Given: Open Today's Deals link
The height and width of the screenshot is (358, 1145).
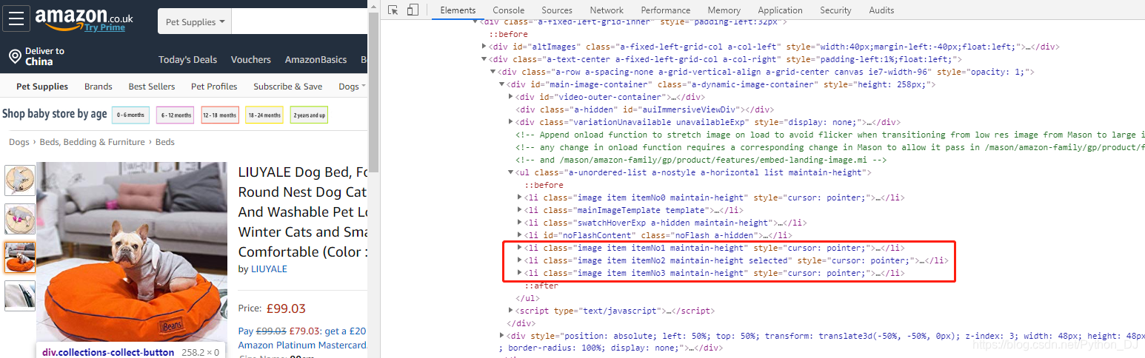Looking at the screenshot, I should (x=188, y=60).
